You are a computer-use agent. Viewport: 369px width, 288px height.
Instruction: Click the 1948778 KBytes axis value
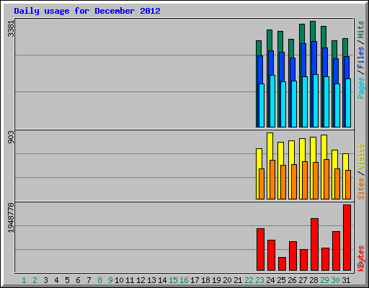pos(11,217)
